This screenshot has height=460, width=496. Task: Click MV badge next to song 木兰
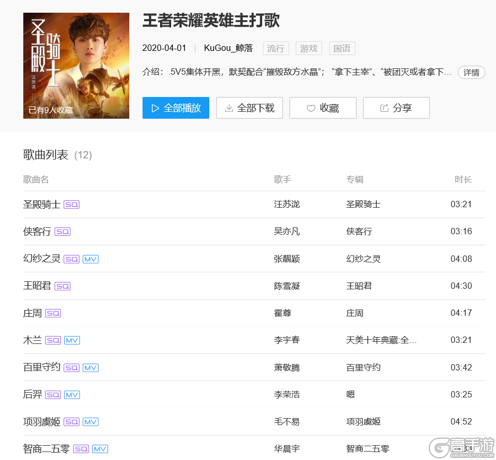click(x=72, y=340)
